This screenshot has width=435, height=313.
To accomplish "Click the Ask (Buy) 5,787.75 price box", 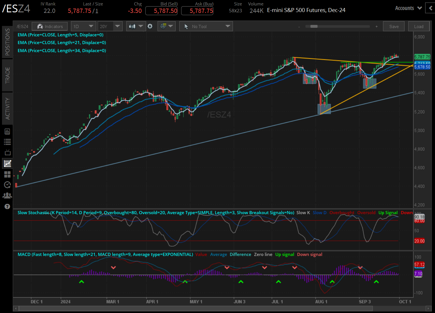I will pos(197,11).
